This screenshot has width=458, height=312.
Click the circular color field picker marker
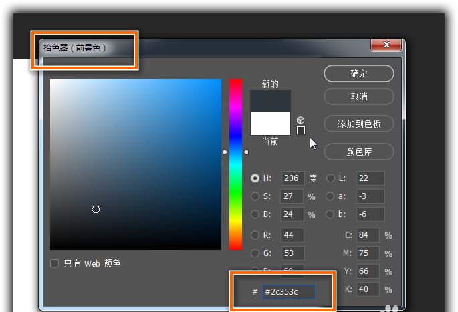tap(96, 209)
